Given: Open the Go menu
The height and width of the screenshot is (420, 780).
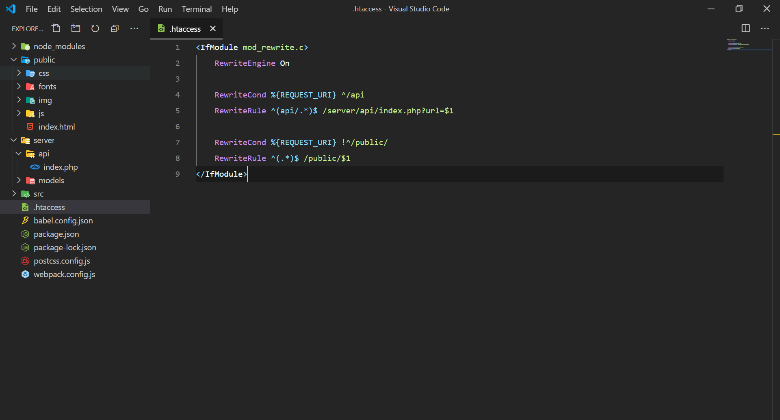Looking at the screenshot, I should point(143,9).
